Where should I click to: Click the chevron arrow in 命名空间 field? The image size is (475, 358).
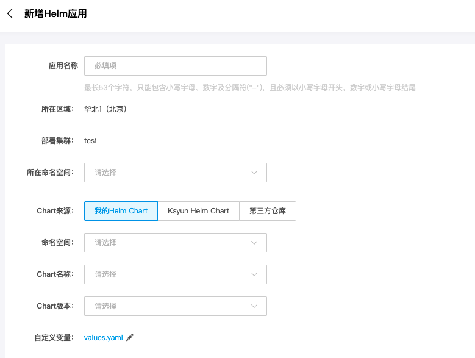tap(255, 243)
